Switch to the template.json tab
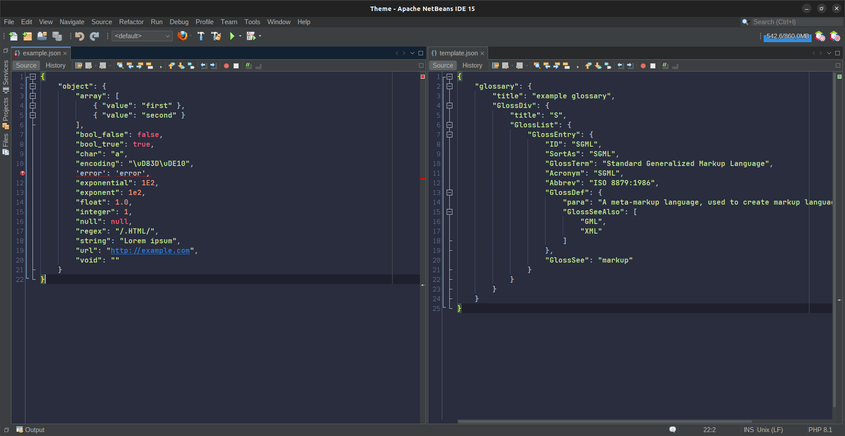This screenshot has height=436, width=845. 458,53
